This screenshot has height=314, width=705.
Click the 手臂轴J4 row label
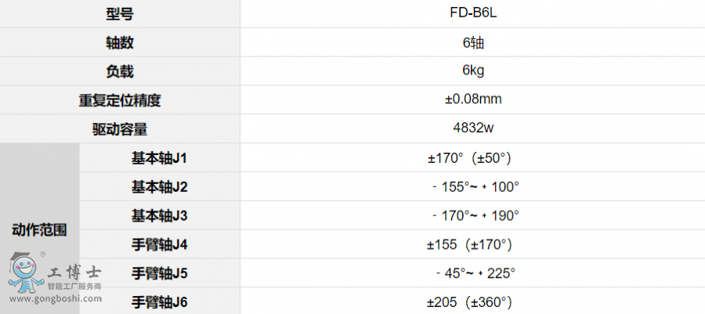(x=159, y=244)
